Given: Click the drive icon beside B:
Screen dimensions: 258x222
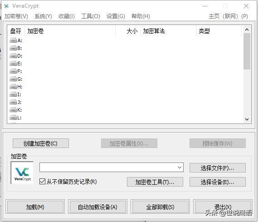Looking at the screenshot, I should [x=13, y=48].
